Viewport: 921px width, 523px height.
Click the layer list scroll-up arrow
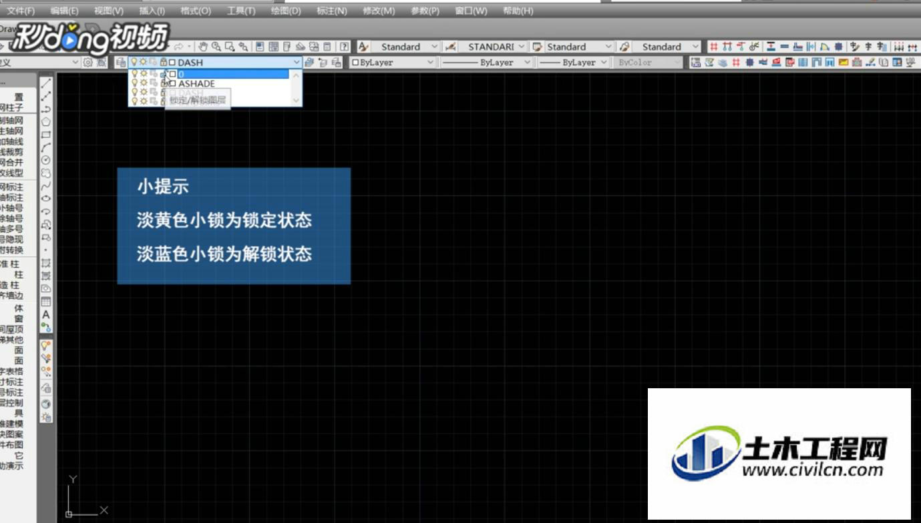click(296, 74)
